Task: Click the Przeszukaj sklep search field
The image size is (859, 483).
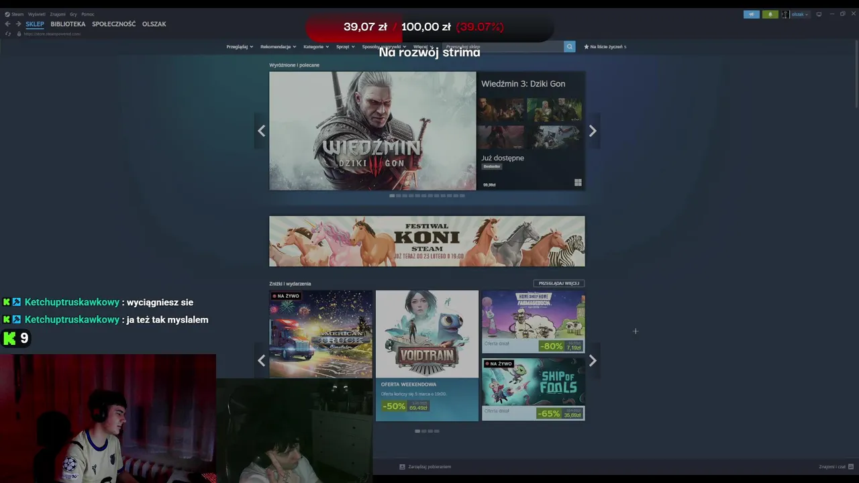Action: tap(503, 46)
